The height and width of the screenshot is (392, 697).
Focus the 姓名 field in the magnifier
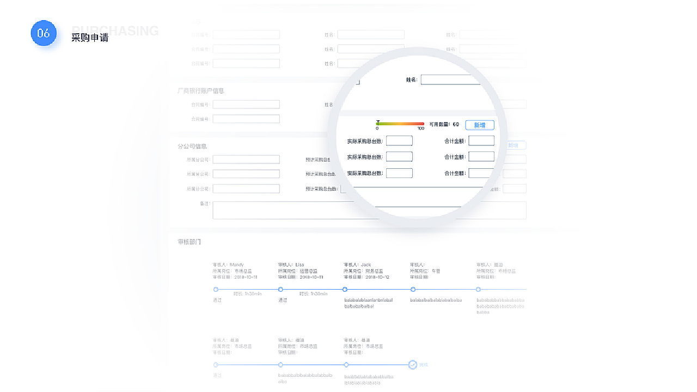[450, 79]
